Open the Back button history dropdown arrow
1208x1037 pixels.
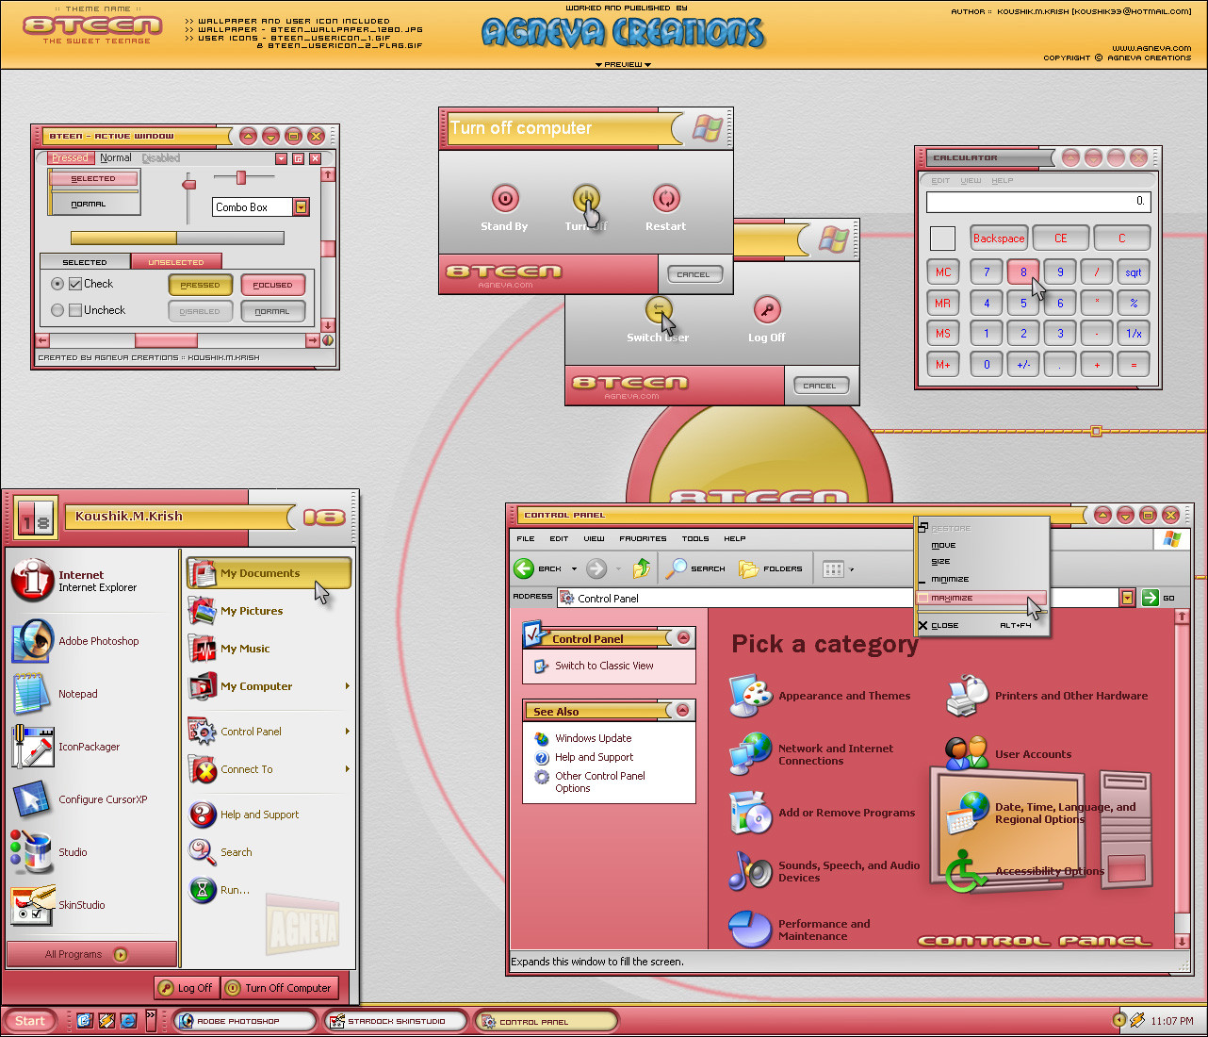(574, 568)
